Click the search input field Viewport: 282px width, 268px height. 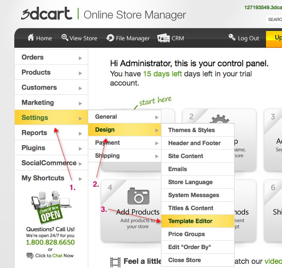274,19
